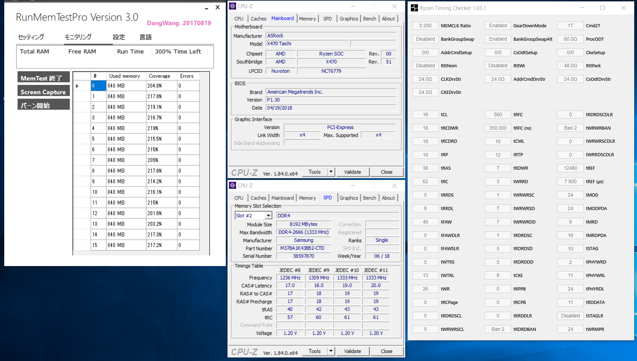The width and height of the screenshot is (637, 361).
Task: Open the Slot #2 memory slot dropdown
Action: 268,215
